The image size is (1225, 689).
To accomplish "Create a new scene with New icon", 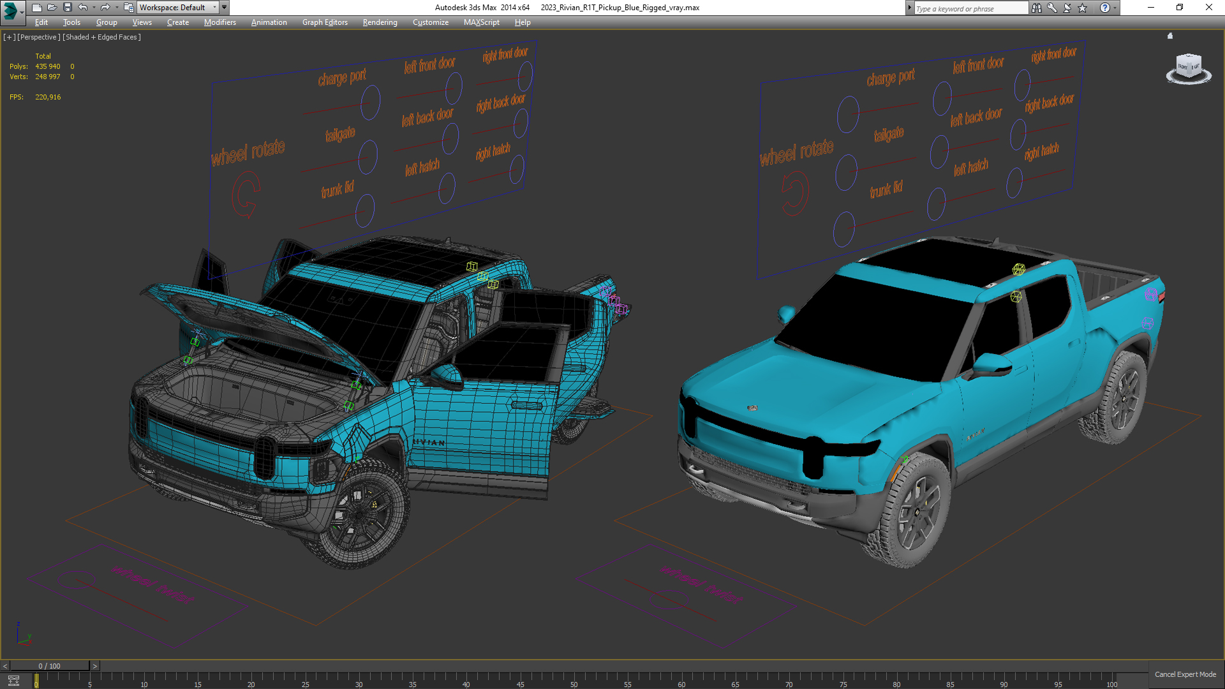I will tap(36, 8).
